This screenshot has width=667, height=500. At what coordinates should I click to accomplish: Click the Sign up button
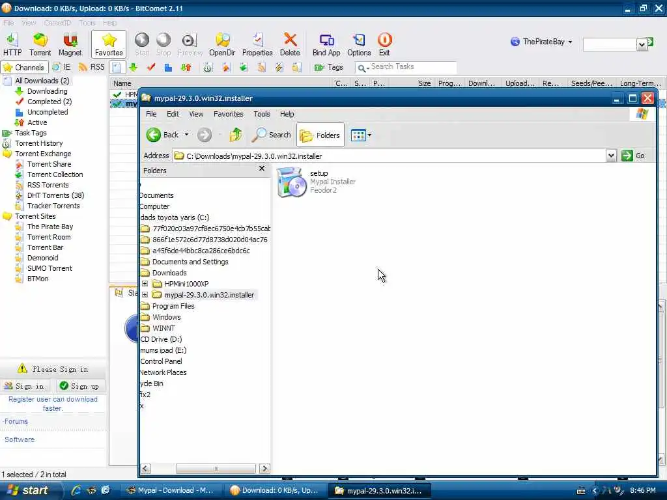tap(80, 386)
